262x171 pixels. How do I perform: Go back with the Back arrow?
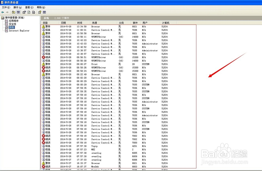[3, 12]
